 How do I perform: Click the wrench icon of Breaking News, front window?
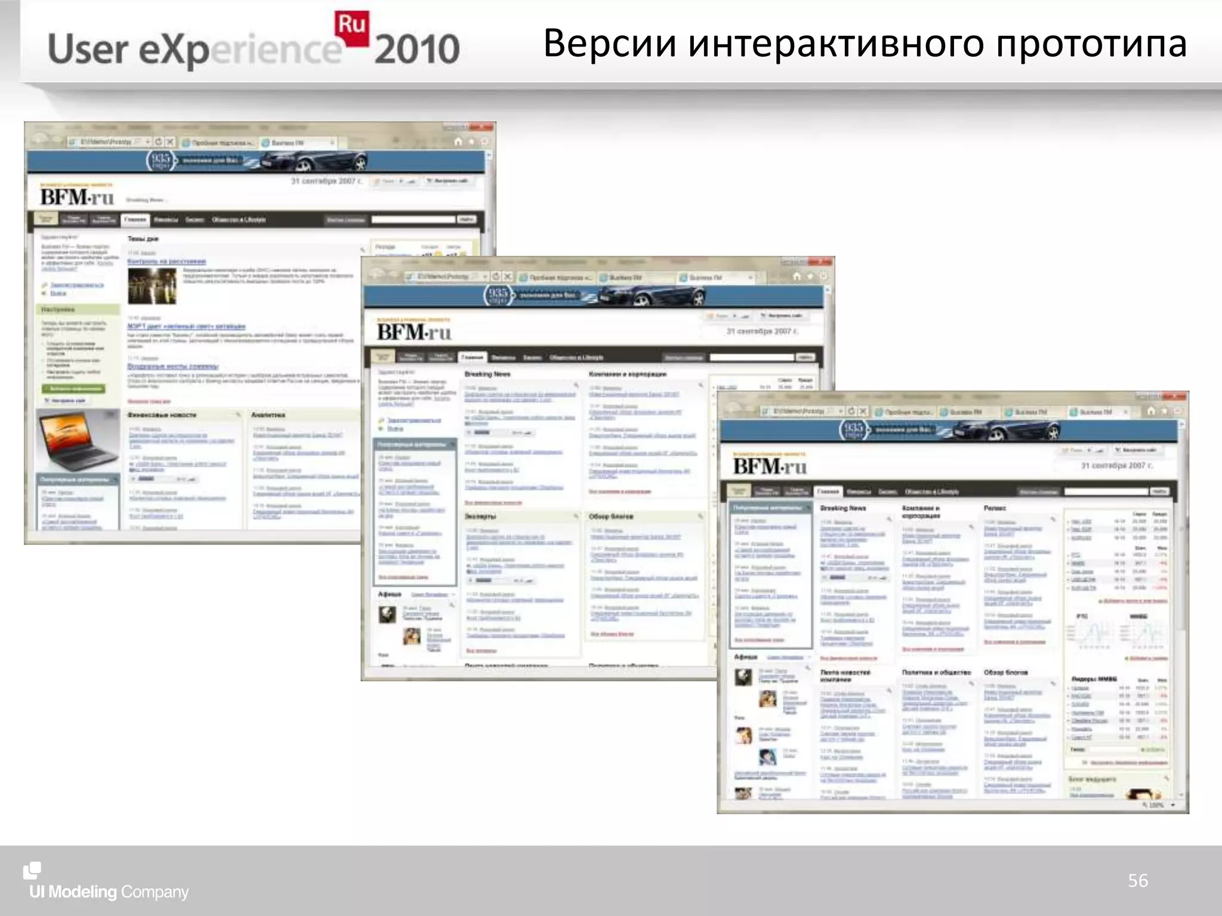coord(889,519)
